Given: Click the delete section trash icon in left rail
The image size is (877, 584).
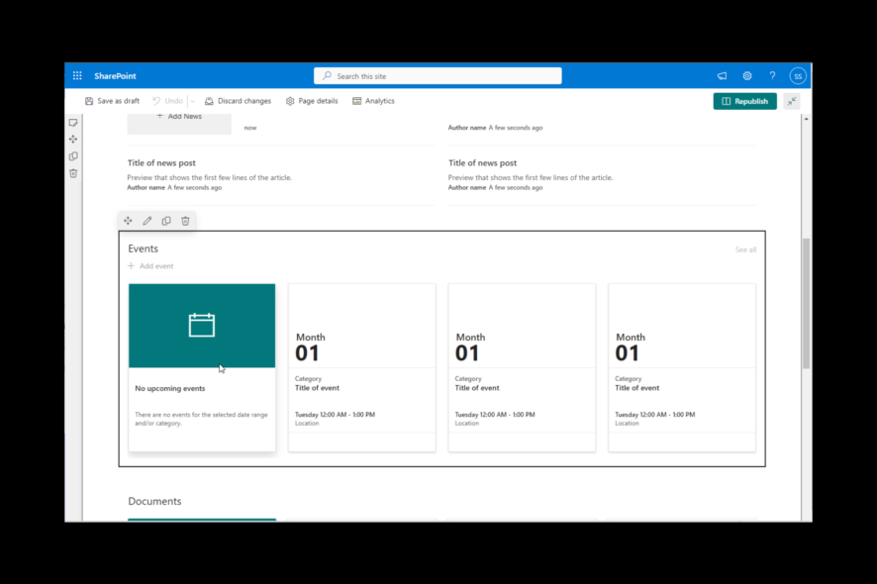Looking at the screenshot, I should point(73,173).
